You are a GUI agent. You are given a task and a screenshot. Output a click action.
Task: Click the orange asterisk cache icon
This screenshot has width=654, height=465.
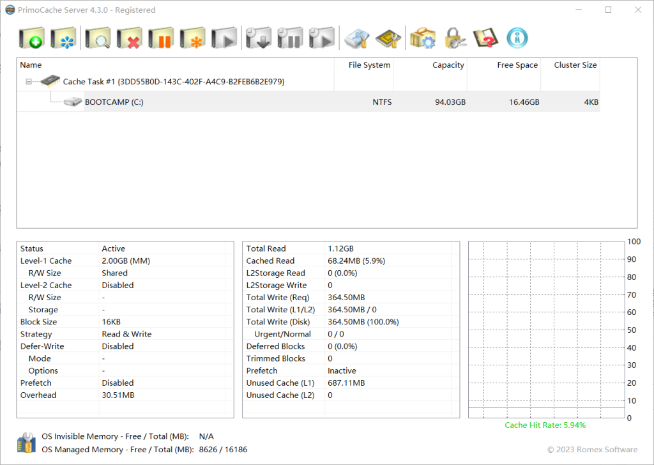pos(193,38)
